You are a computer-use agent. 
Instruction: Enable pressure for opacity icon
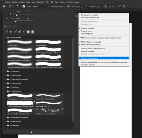pyautogui.click(x=68, y=6)
